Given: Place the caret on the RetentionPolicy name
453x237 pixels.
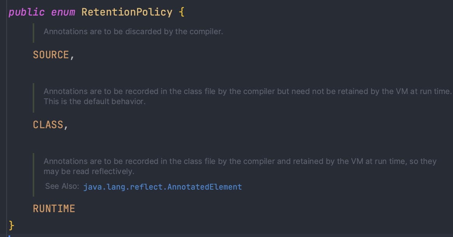Looking at the screenshot, I should coord(127,12).
